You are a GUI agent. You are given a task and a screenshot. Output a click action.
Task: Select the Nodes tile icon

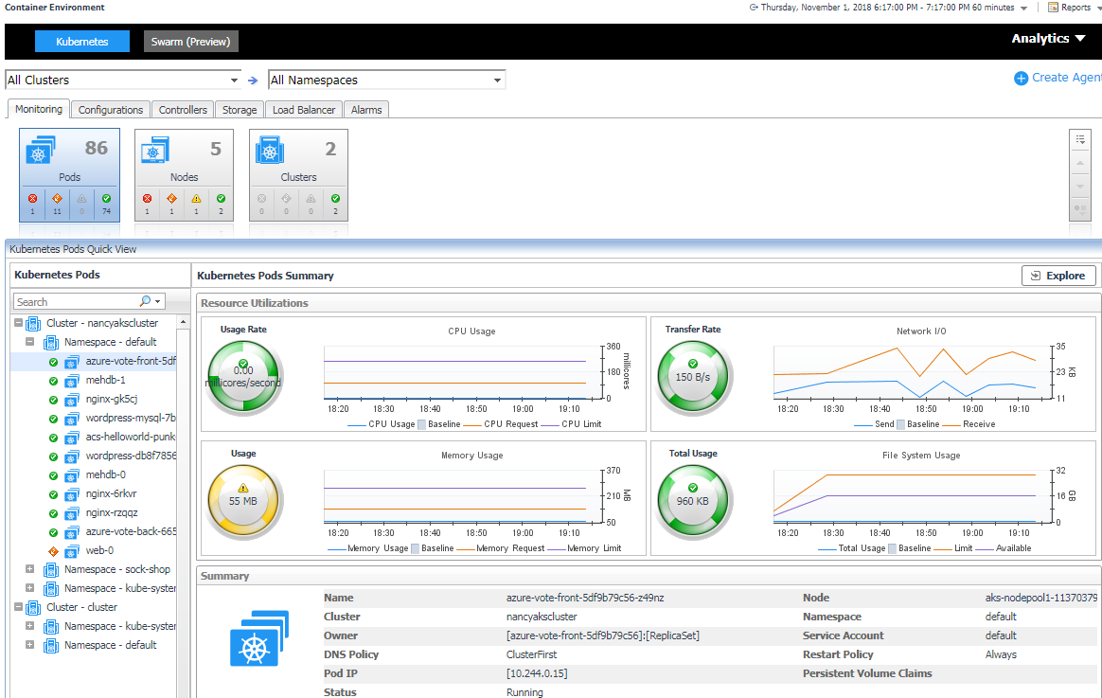point(155,151)
